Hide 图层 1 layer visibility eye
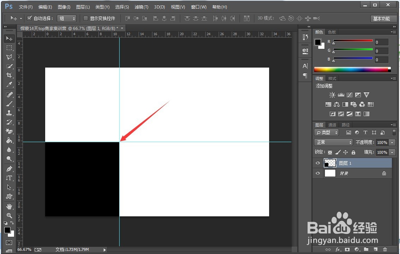Image resolution: width=400 pixels, height=254 pixels. click(x=318, y=163)
